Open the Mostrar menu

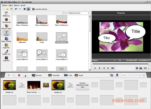coord(17,6)
